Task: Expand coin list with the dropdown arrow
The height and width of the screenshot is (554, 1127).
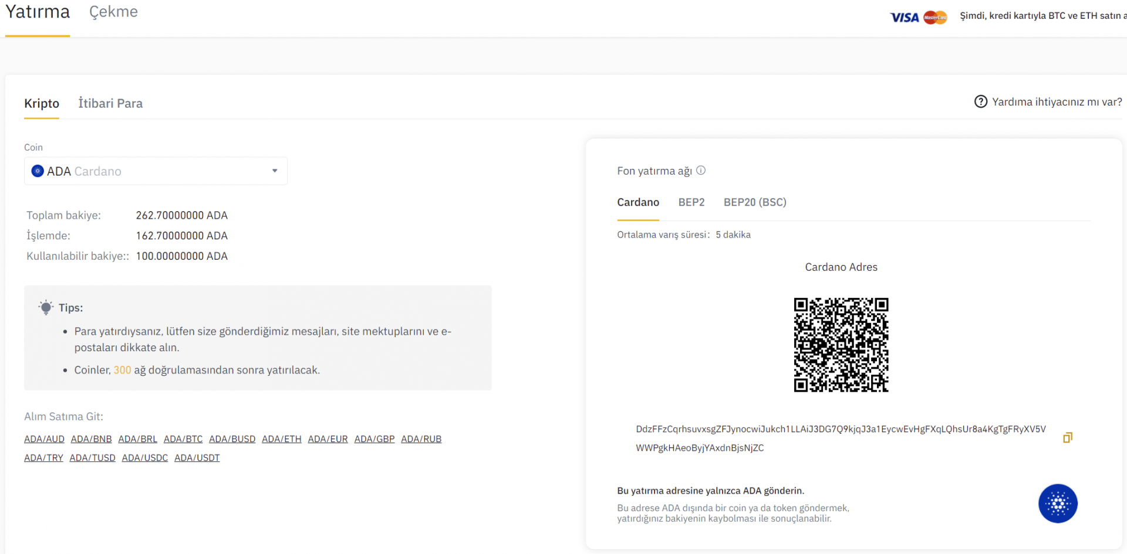Action: click(x=275, y=171)
